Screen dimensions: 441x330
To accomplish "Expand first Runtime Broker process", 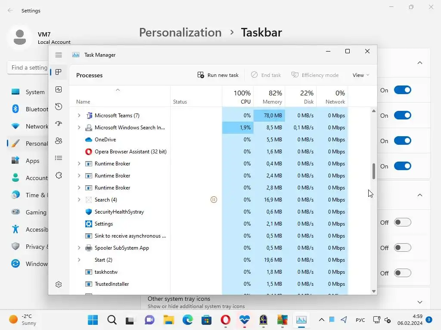I will (79, 164).
